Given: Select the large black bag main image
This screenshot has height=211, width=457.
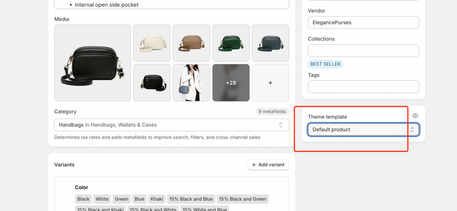Looking at the screenshot, I should pos(93,63).
